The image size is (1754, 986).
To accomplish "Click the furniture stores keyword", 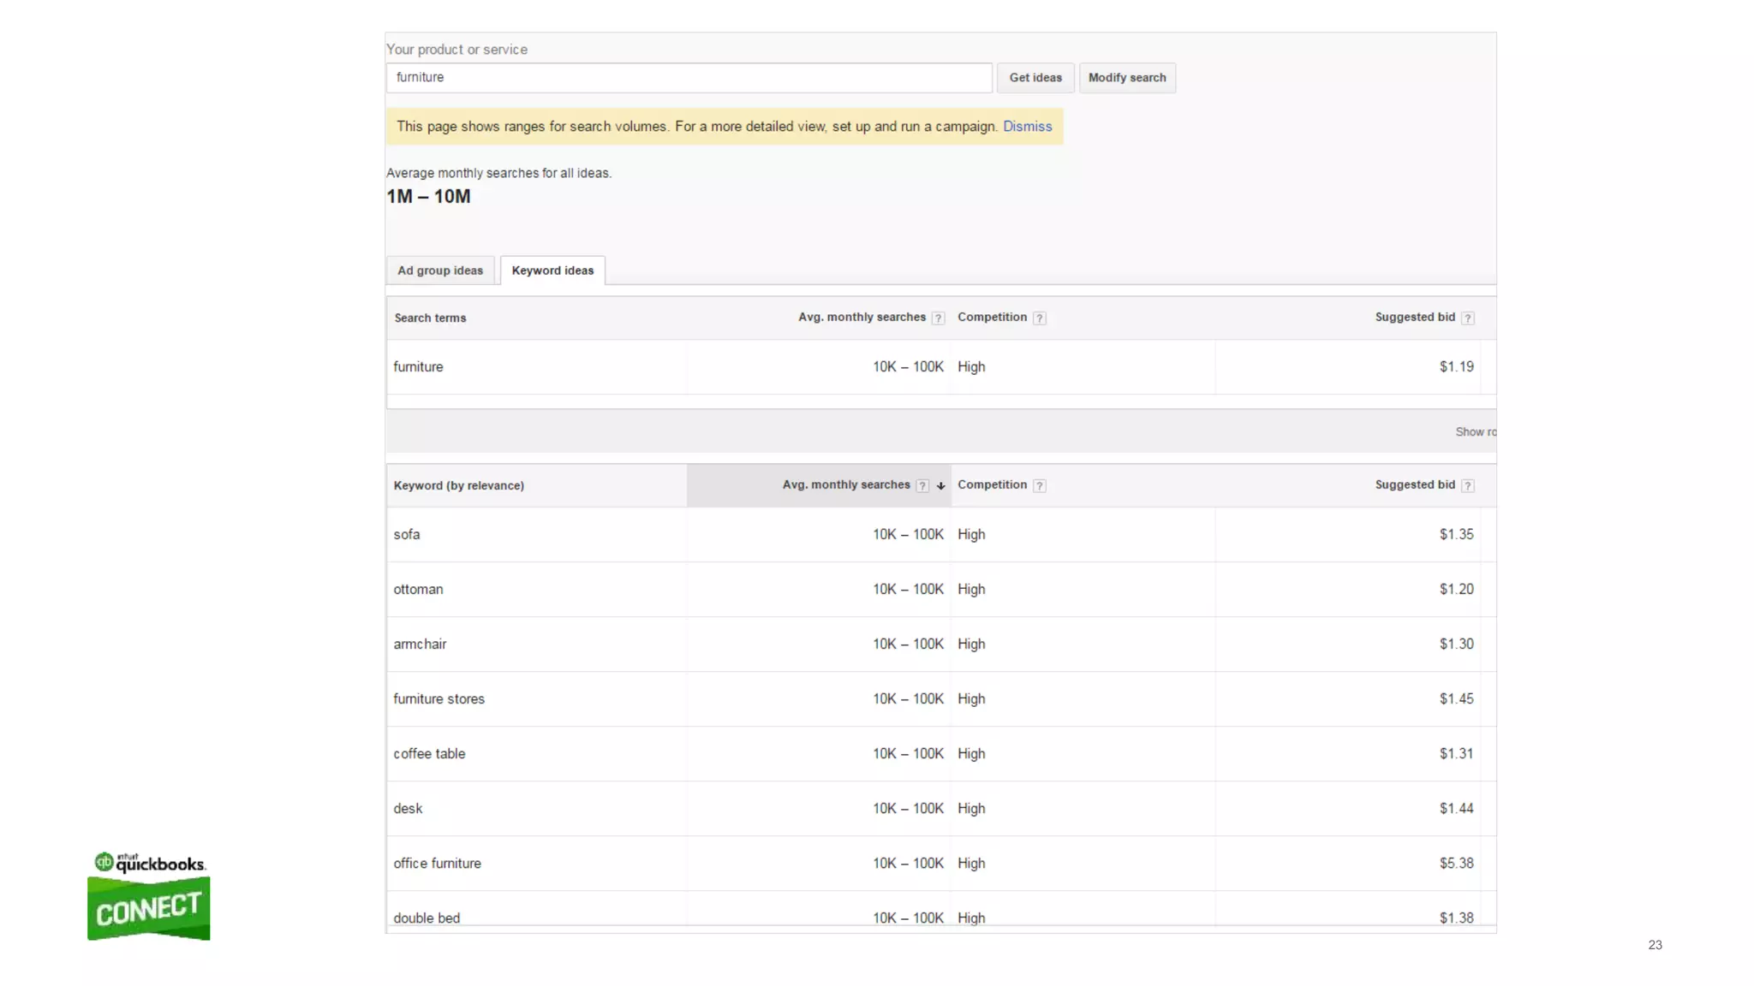I will pyautogui.click(x=438, y=699).
